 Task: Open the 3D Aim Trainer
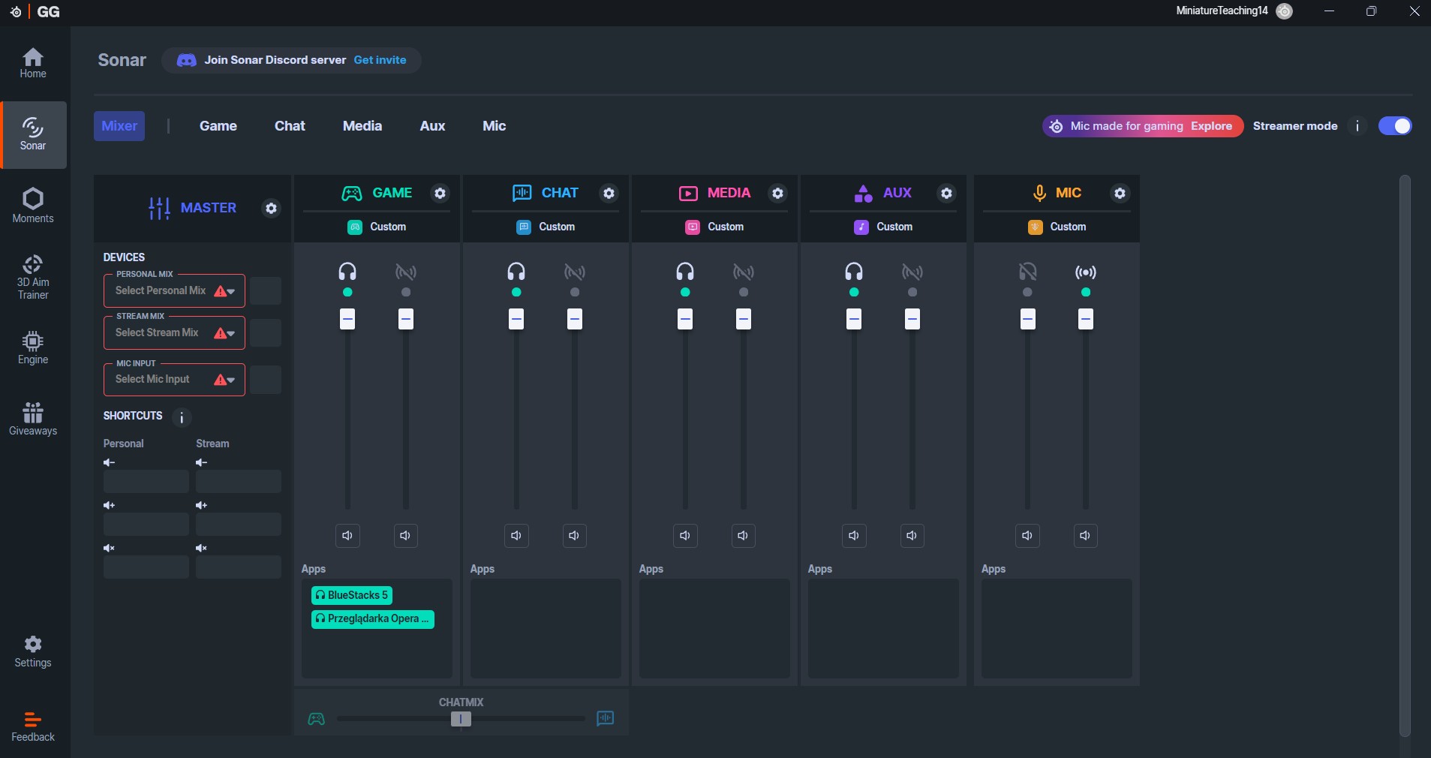[x=33, y=277]
